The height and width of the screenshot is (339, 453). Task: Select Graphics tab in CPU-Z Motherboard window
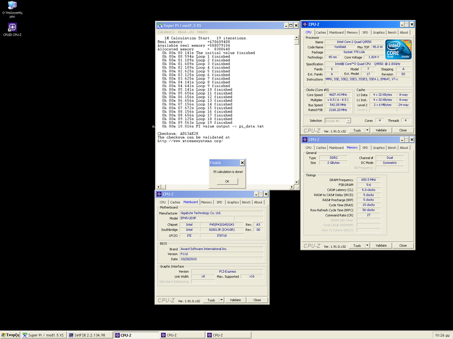(x=233, y=202)
